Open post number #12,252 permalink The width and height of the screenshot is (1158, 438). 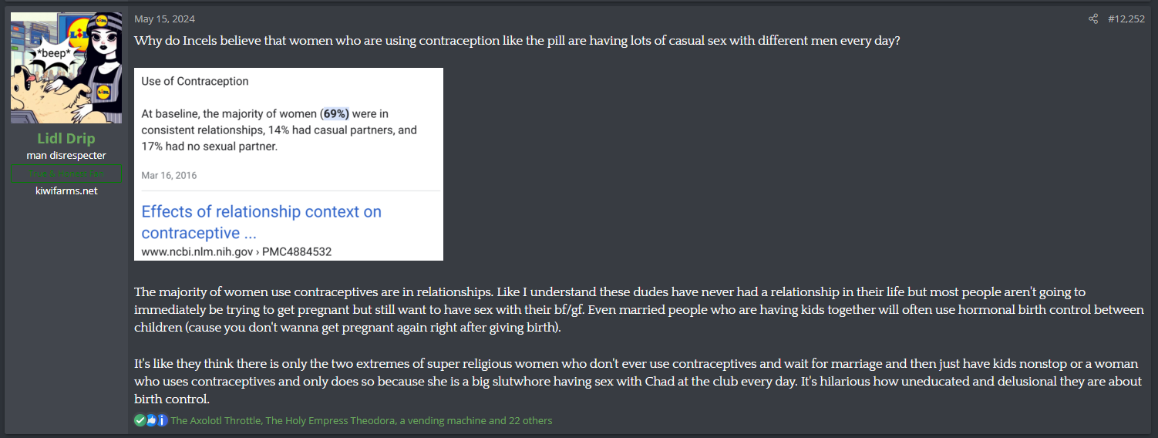1126,19
